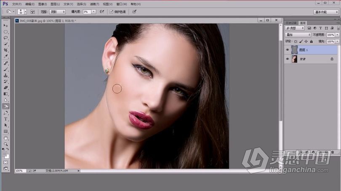Select the History Brush tool
This screenshot has width=341, height=191.
[x=5, y=81]
